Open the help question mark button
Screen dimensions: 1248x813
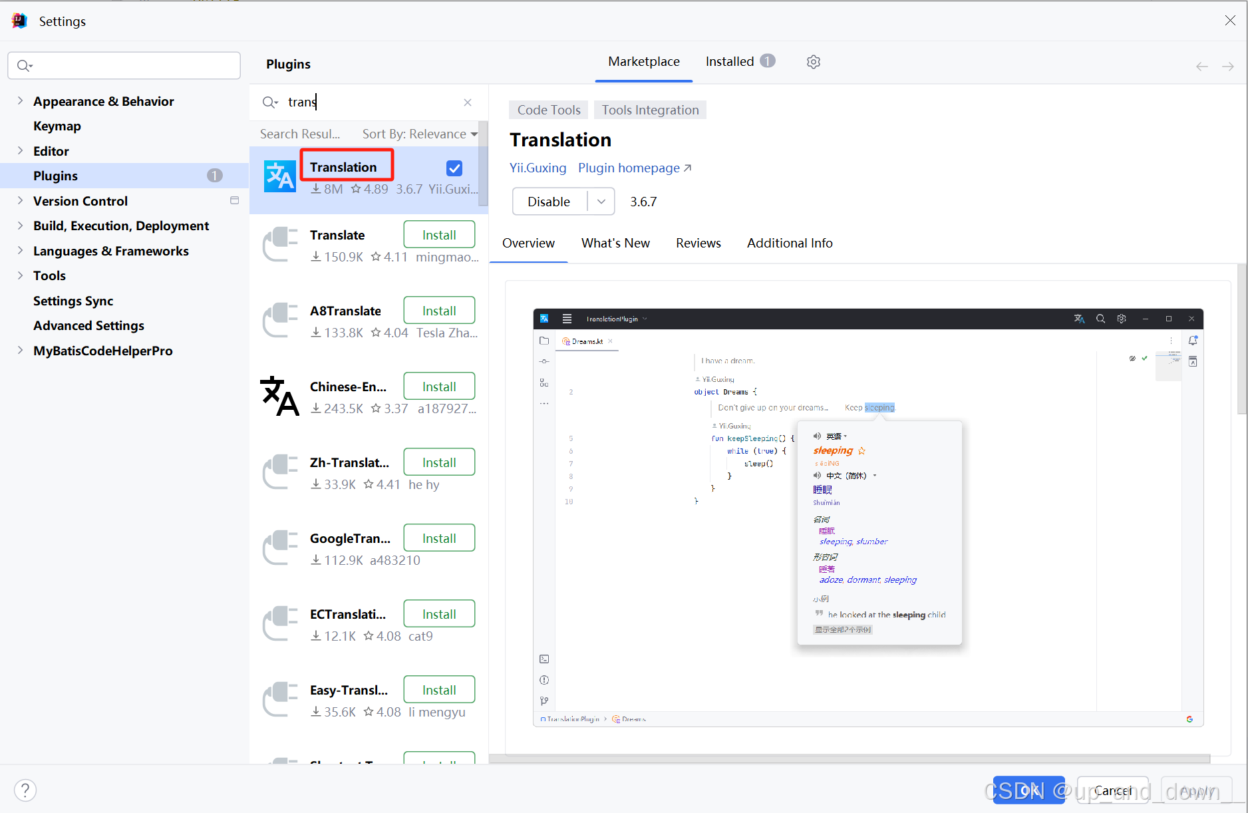point(25,790)
